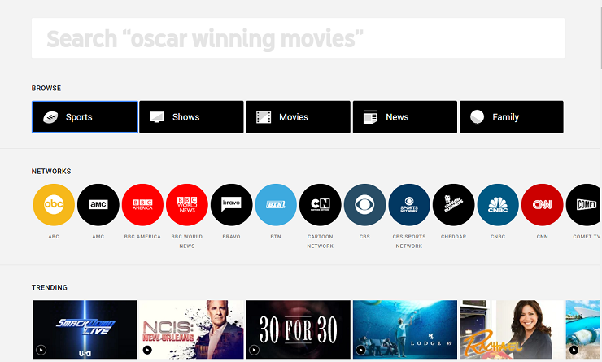This screenshot has height=362, width=602.
Task: Open the Bravo network icon
Action: point(231,205)
